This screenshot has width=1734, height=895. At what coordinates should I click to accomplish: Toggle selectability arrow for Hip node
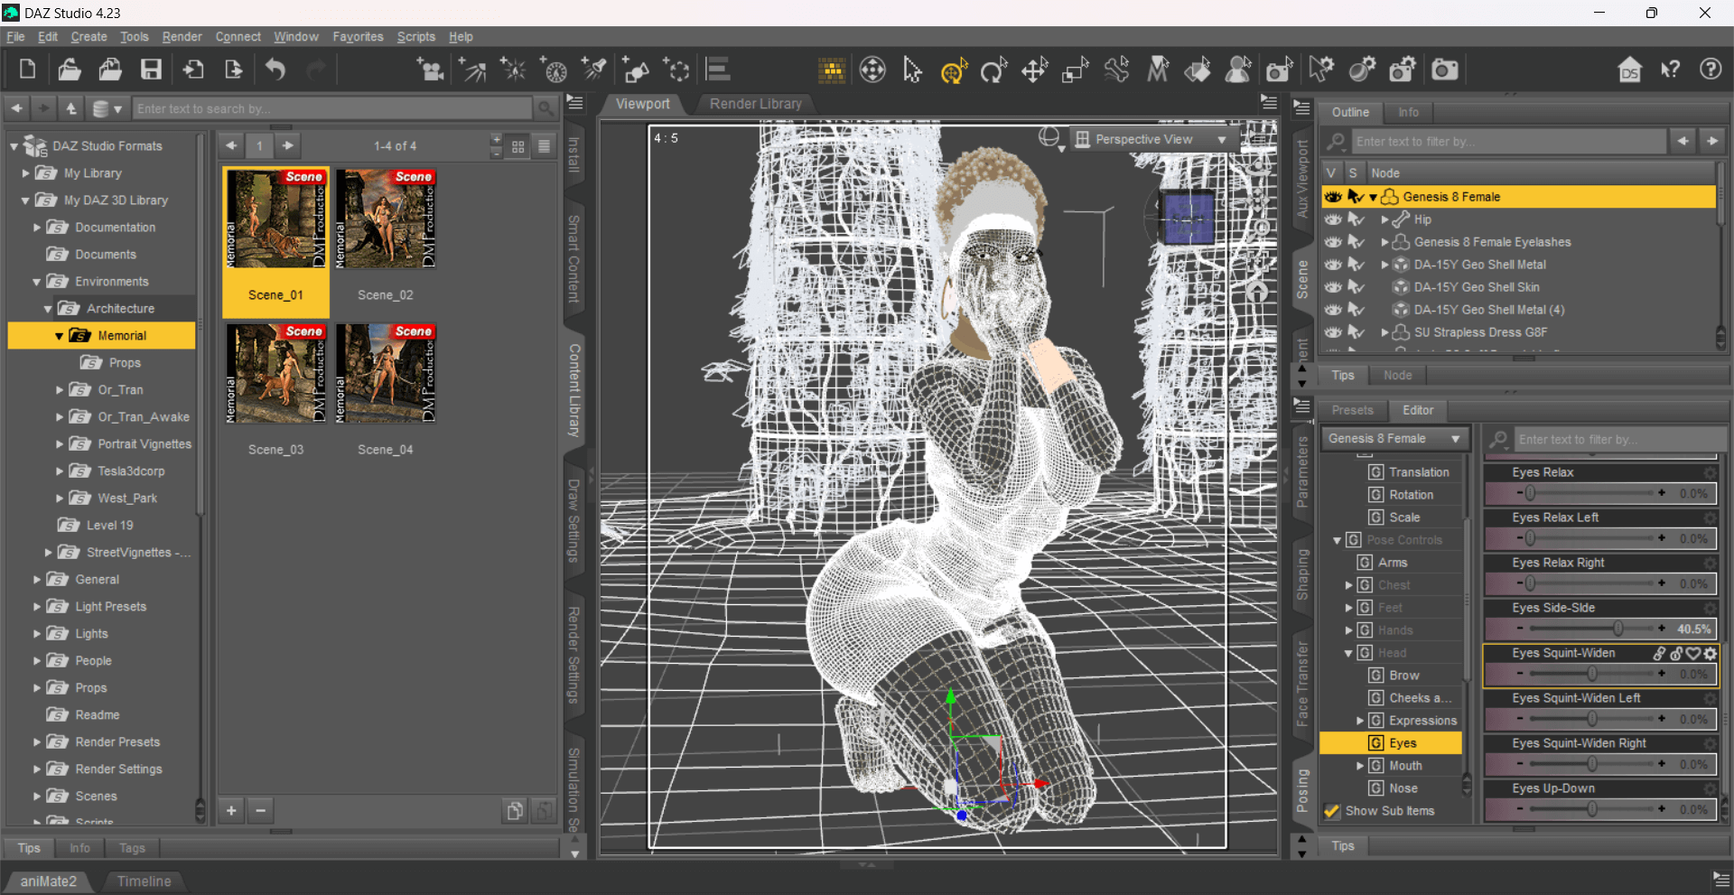[1356, 219]
